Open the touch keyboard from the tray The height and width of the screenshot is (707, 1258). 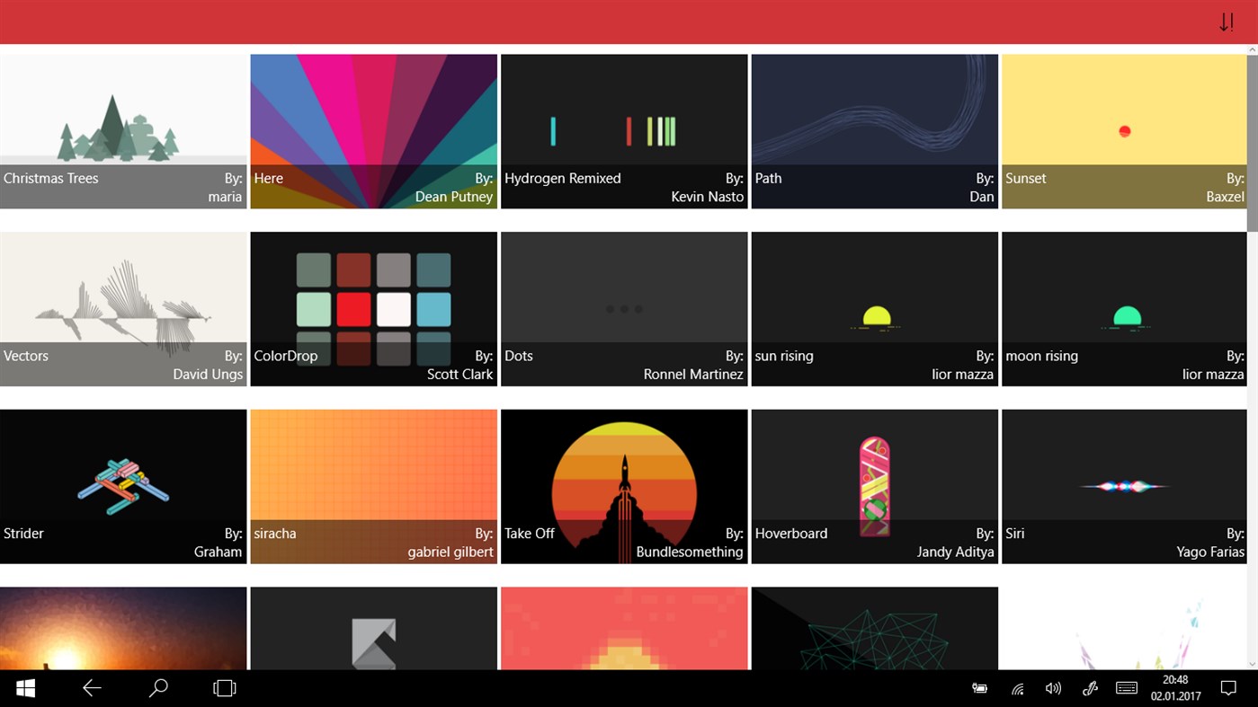(1127, 687)
